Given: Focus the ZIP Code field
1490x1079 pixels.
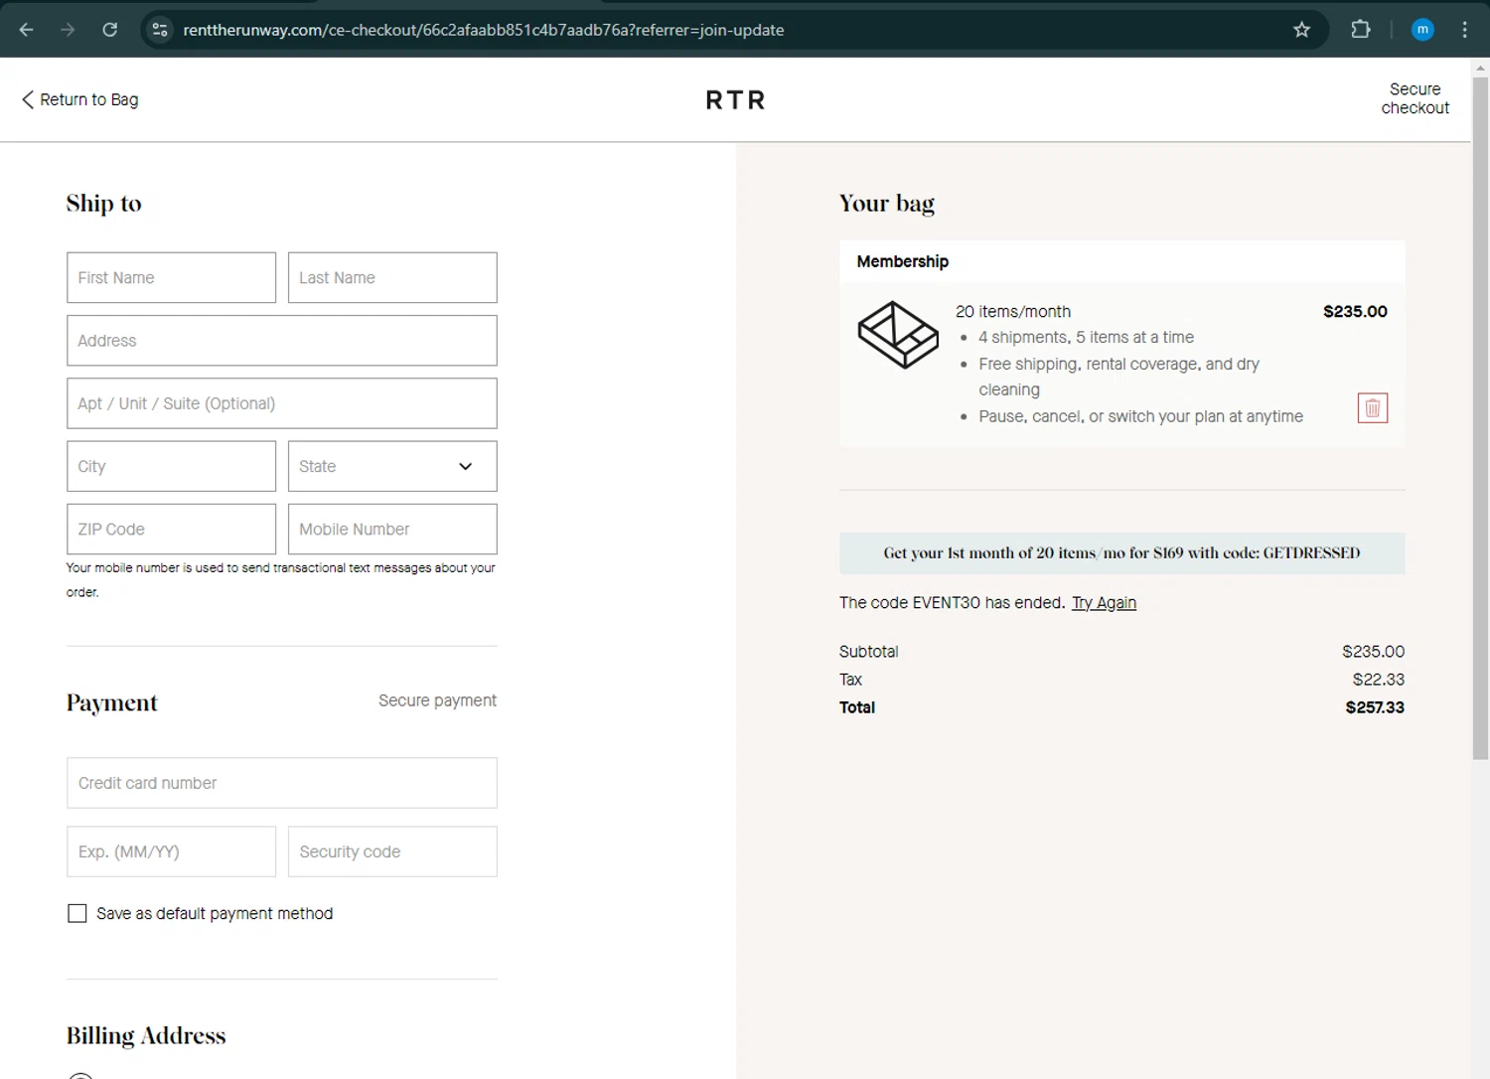Looking at the screenshot, I should (x=171, y=529).
